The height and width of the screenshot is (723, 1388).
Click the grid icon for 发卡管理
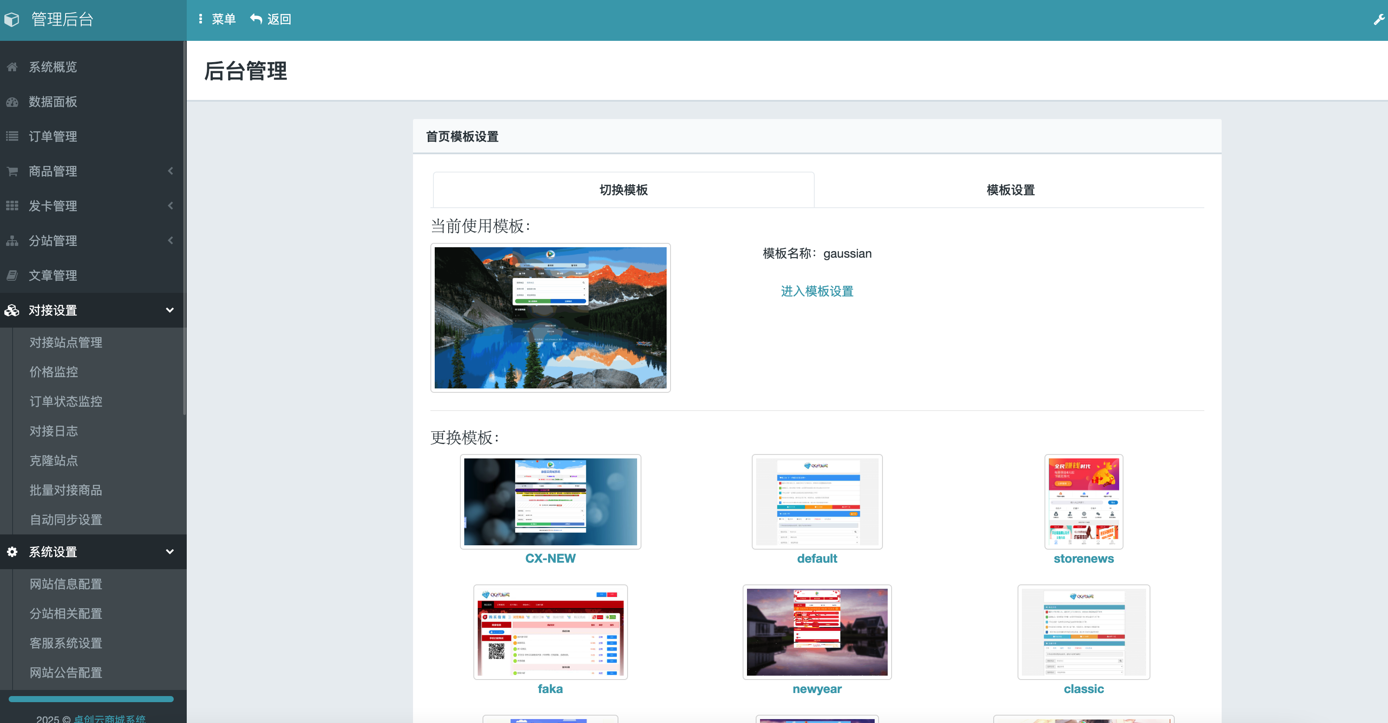coord(12,206)
